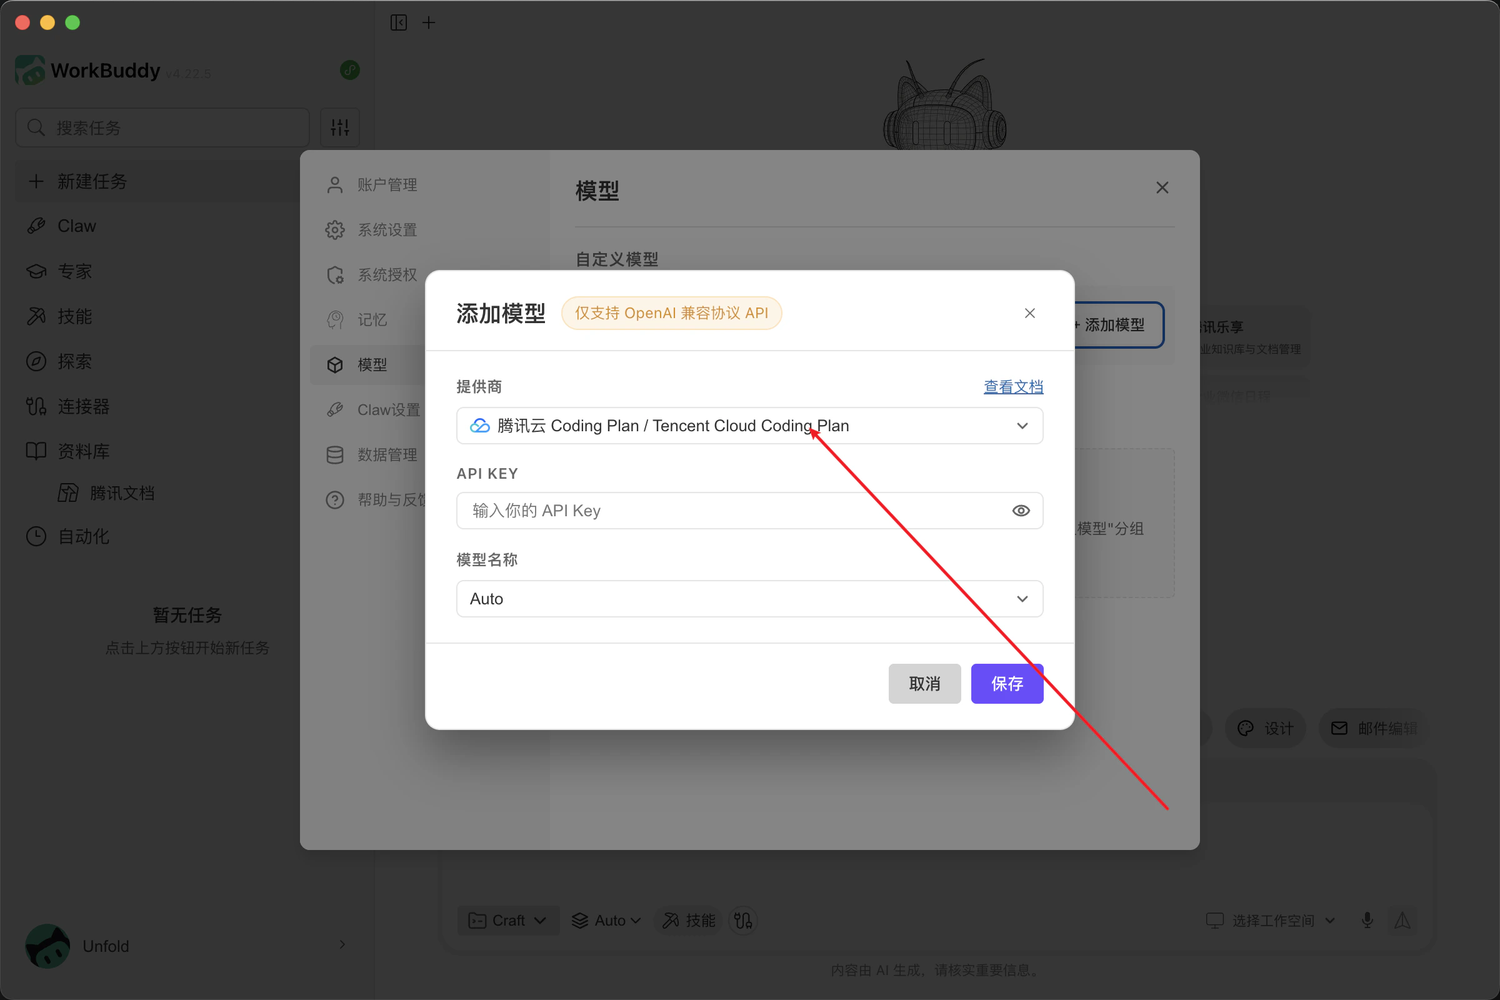Click the WorkBuddy logo icon
The width and height of the screenshot is (1500, 1000).
point(30,70)
